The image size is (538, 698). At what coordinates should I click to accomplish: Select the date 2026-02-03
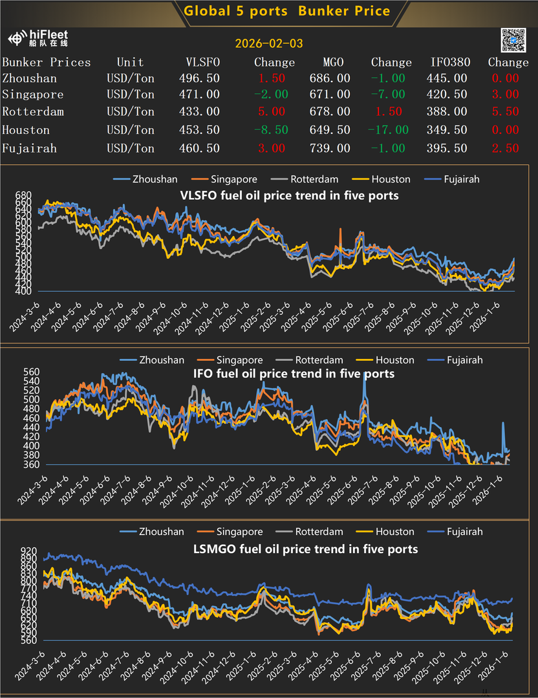[269, 44]
